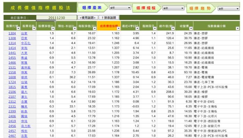Open stock code link 1466

12,62
